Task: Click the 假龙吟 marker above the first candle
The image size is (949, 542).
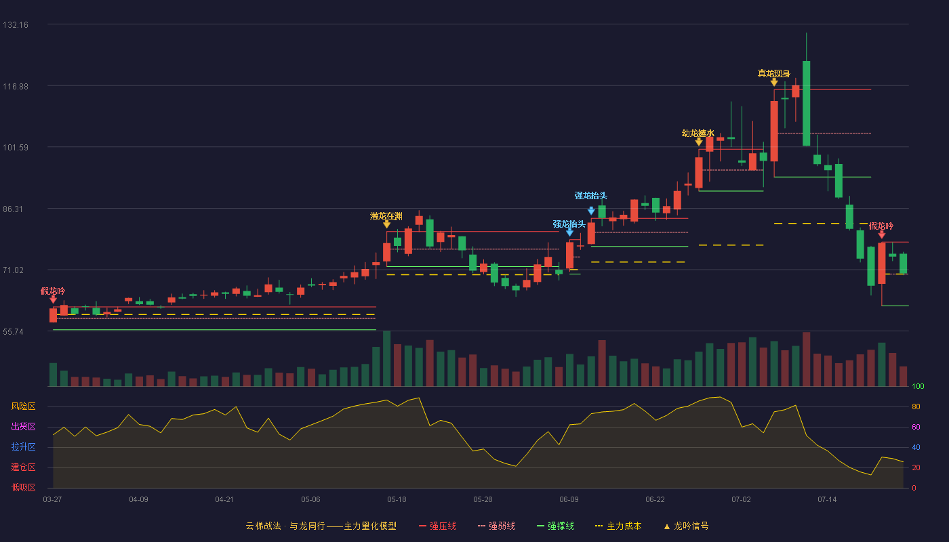Action: click(x=53, y=299)
